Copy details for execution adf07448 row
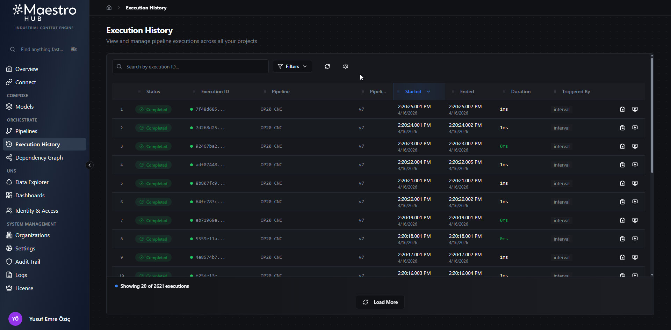The height and width of the screenshot is (330, 671). 622,165
